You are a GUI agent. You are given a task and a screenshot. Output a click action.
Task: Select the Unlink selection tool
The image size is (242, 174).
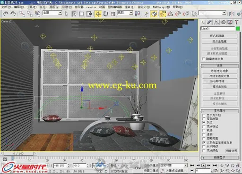[30, 14]
